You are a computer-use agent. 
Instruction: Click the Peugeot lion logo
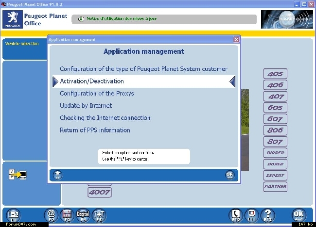click(13, 19)
